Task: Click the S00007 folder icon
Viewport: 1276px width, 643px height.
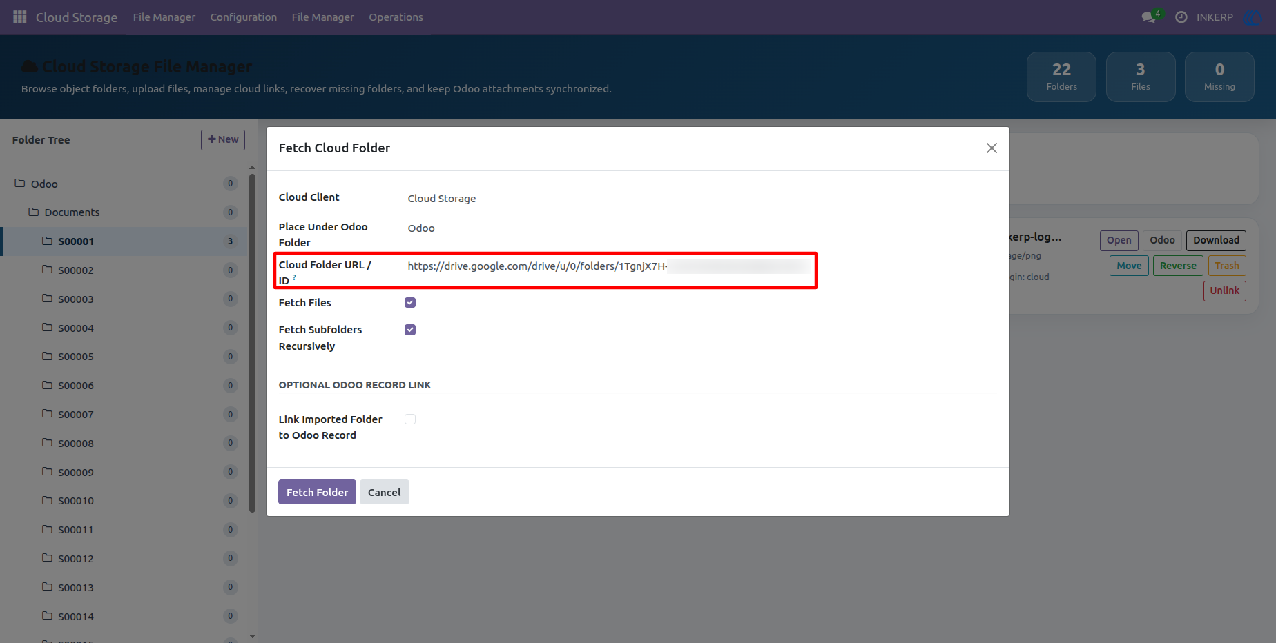Action: click(x=48, y=414)
